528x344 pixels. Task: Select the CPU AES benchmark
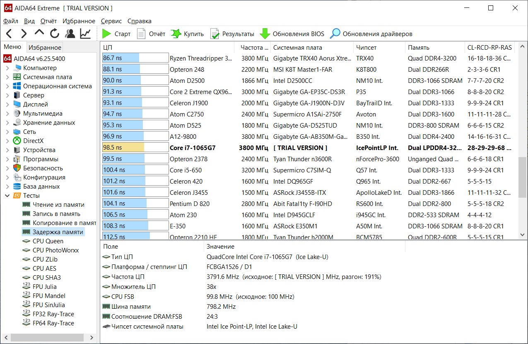39,269
